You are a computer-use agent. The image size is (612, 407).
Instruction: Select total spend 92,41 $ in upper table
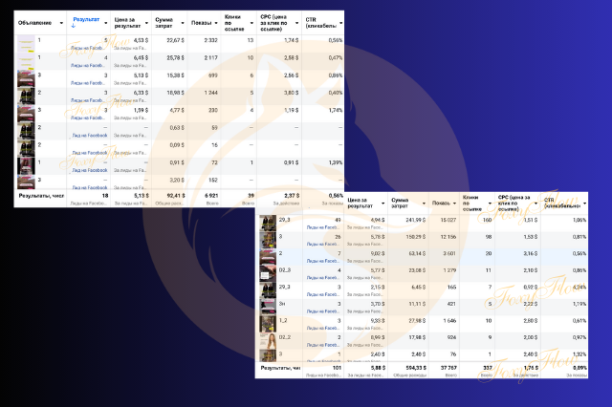(x=176, y=196)
